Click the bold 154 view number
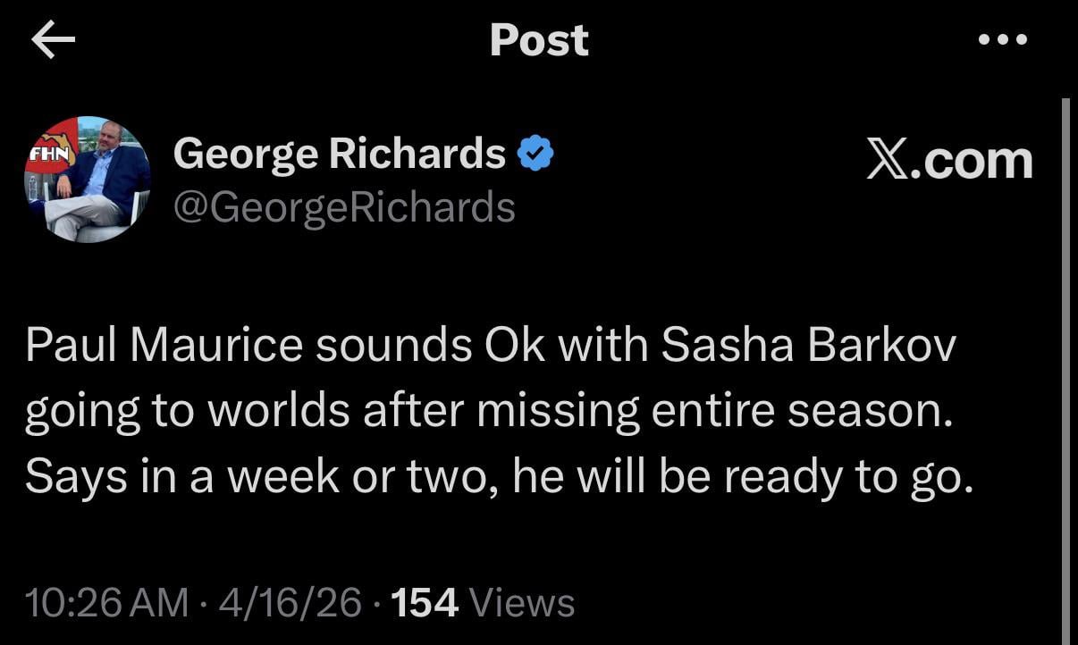Image resolution: width=1078 pixels, height=645 pixels. coord(425,603)
